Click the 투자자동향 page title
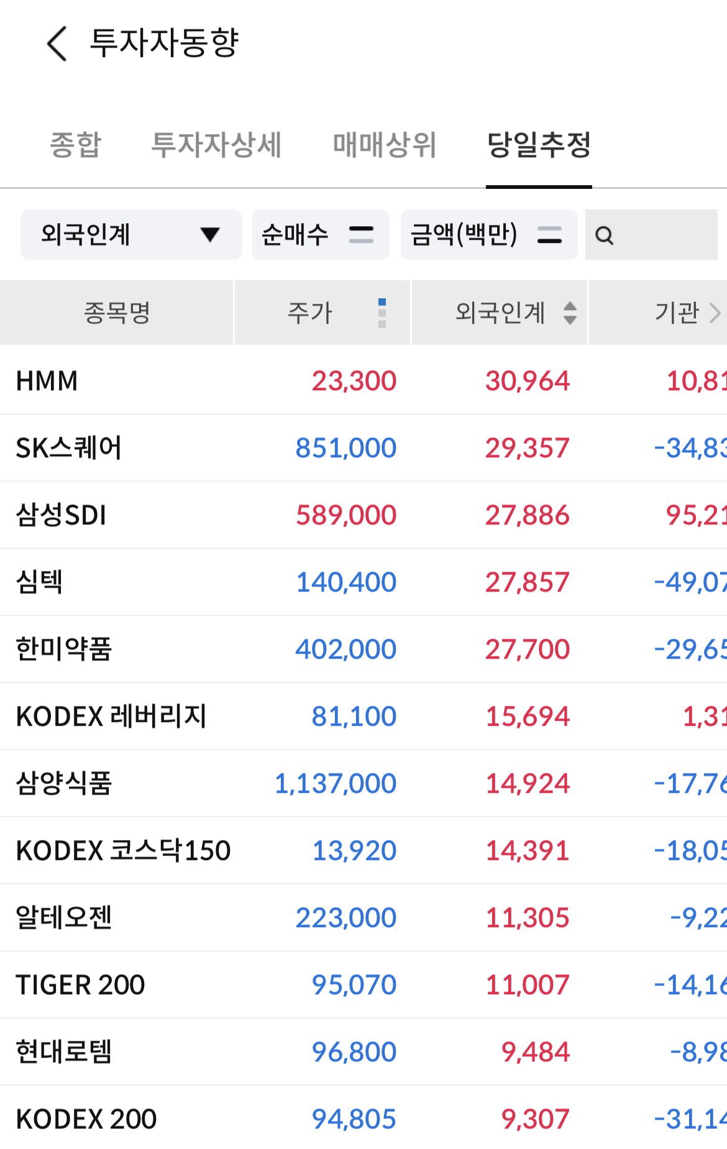The height and width of the screenshot is (1149, 727). click(x=165, y=43)
